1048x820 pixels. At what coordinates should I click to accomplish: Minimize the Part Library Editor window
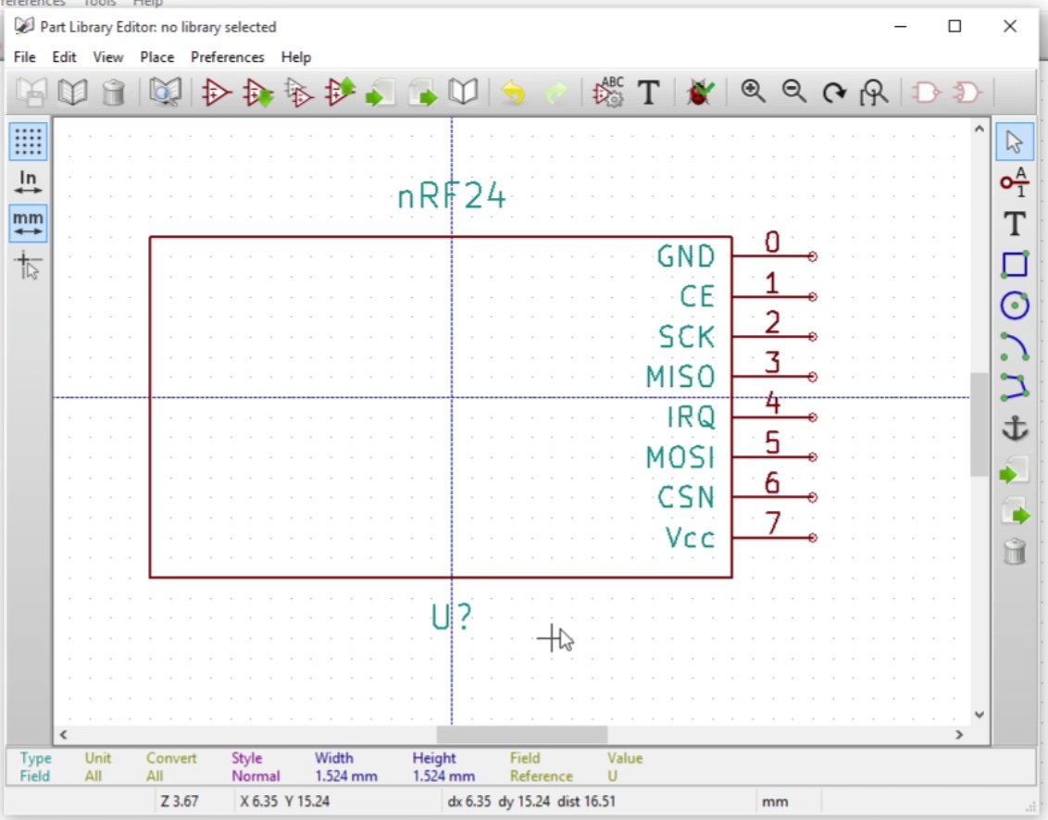900,26
